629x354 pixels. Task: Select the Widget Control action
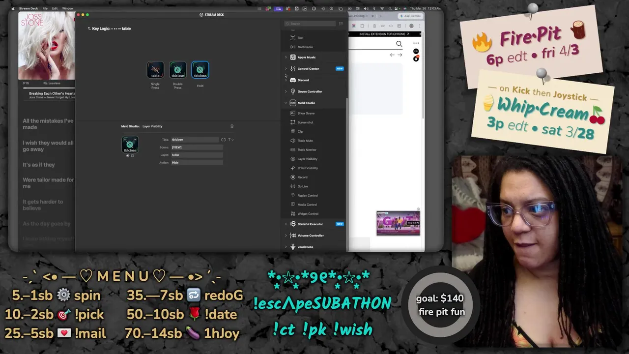pyautogui.click(x=308, y=214)
